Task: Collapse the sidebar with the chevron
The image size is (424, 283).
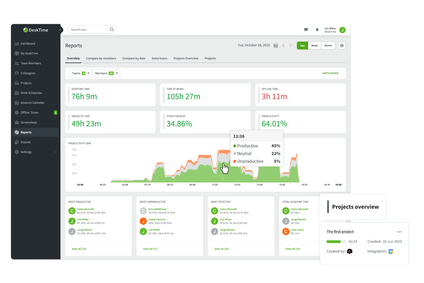Action: point(60,30)
